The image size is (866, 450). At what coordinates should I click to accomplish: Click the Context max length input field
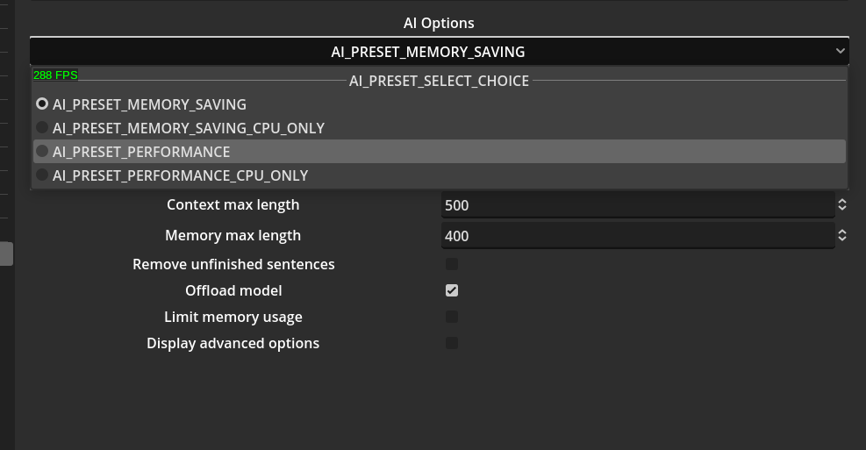click(632, 205)
